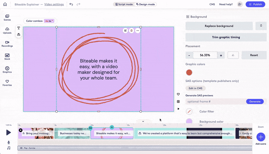Delete graphic using canvas trash icon

click(131, 31)
